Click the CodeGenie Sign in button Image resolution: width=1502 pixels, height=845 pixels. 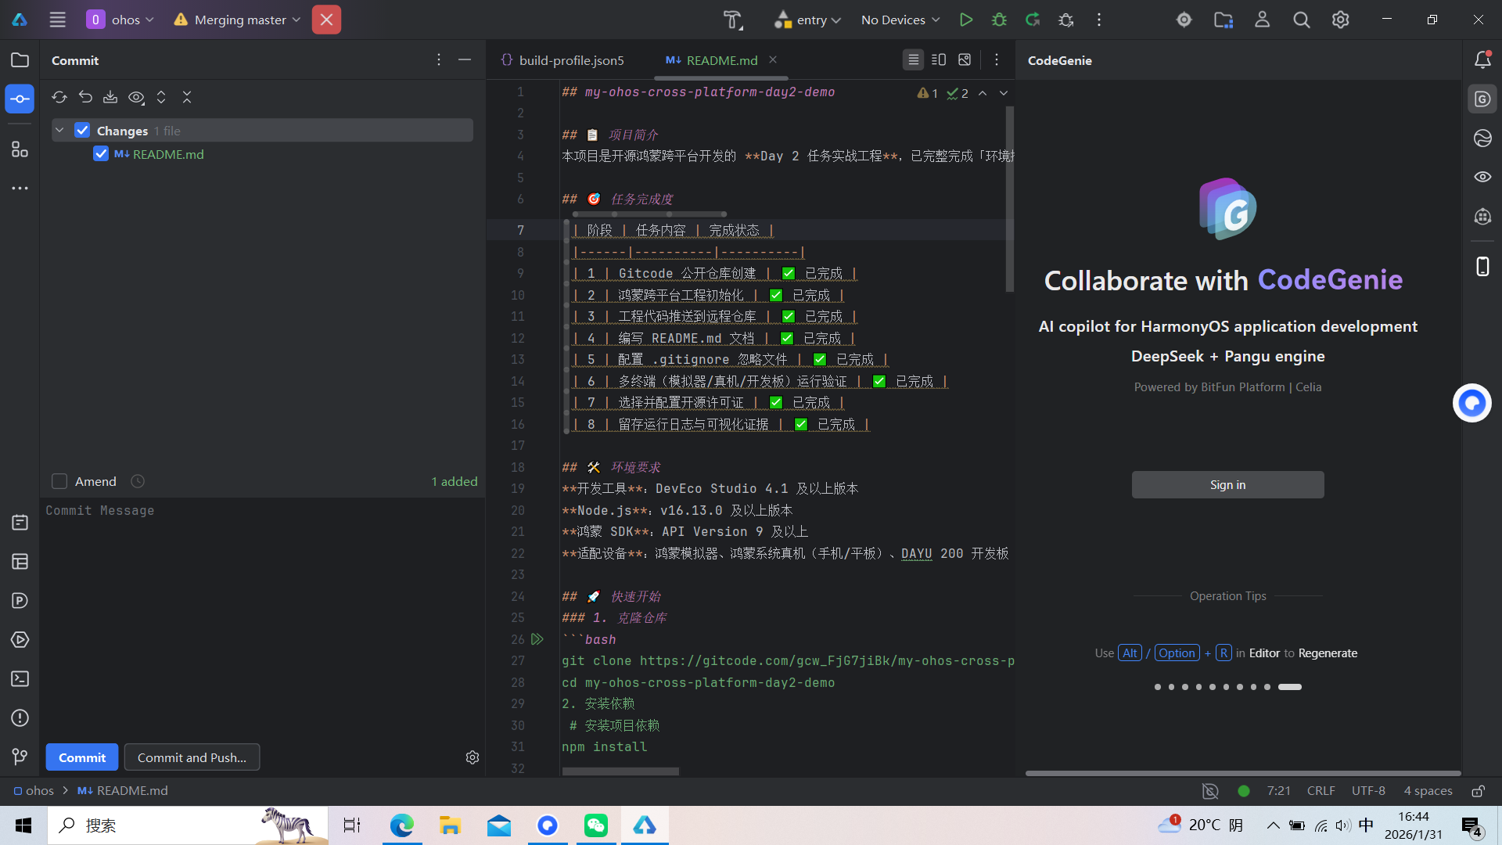[1227, 485]
